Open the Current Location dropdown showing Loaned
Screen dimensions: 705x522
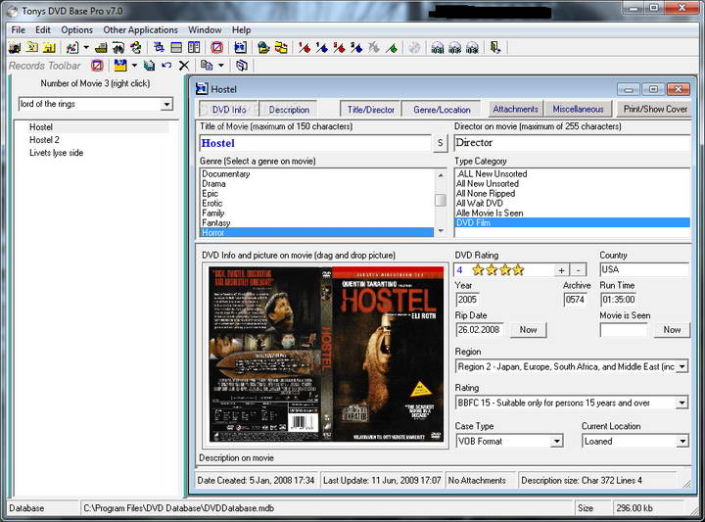[682, 442]
